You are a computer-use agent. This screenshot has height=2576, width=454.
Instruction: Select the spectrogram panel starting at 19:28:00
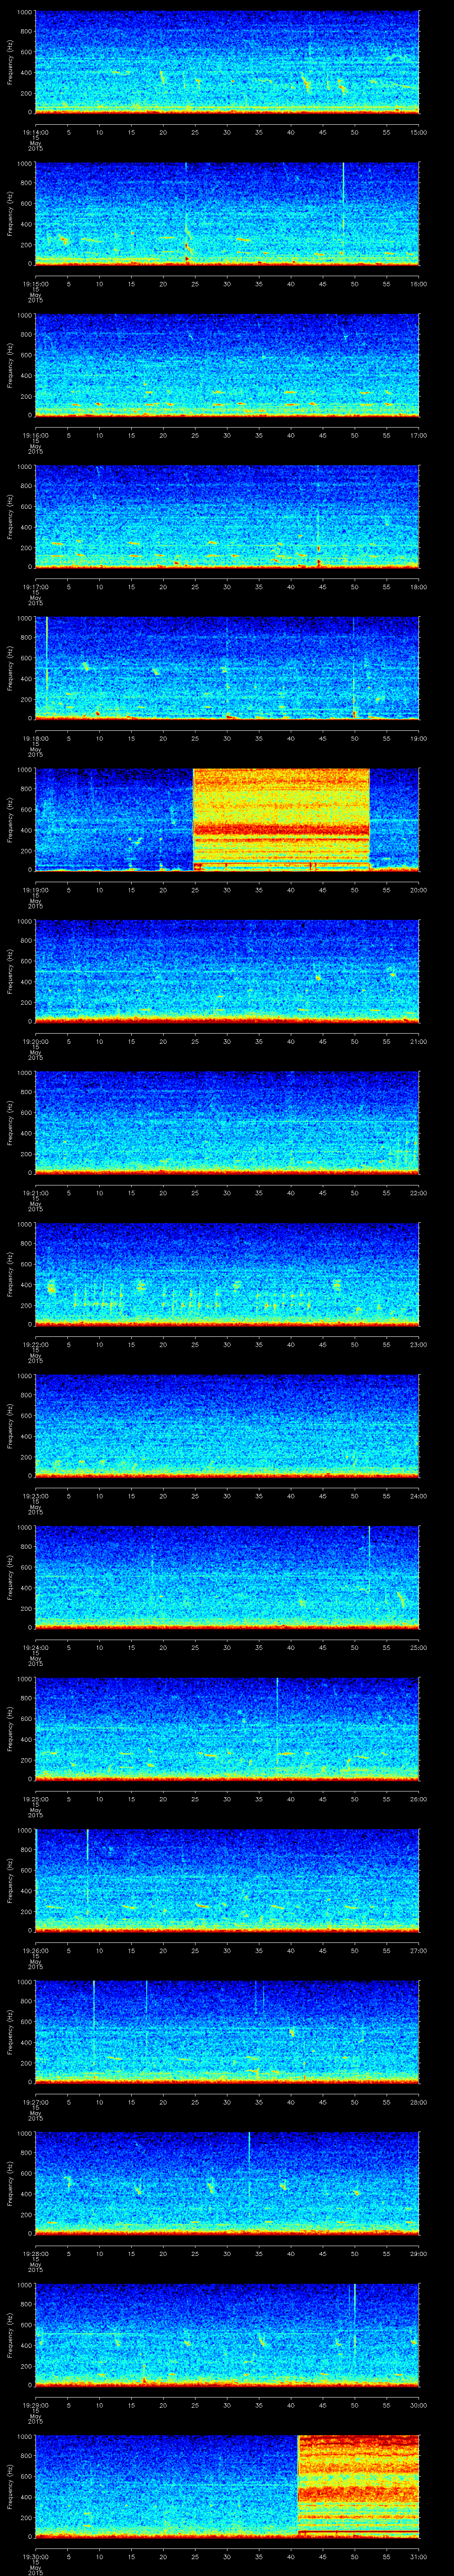point(227,2183)
